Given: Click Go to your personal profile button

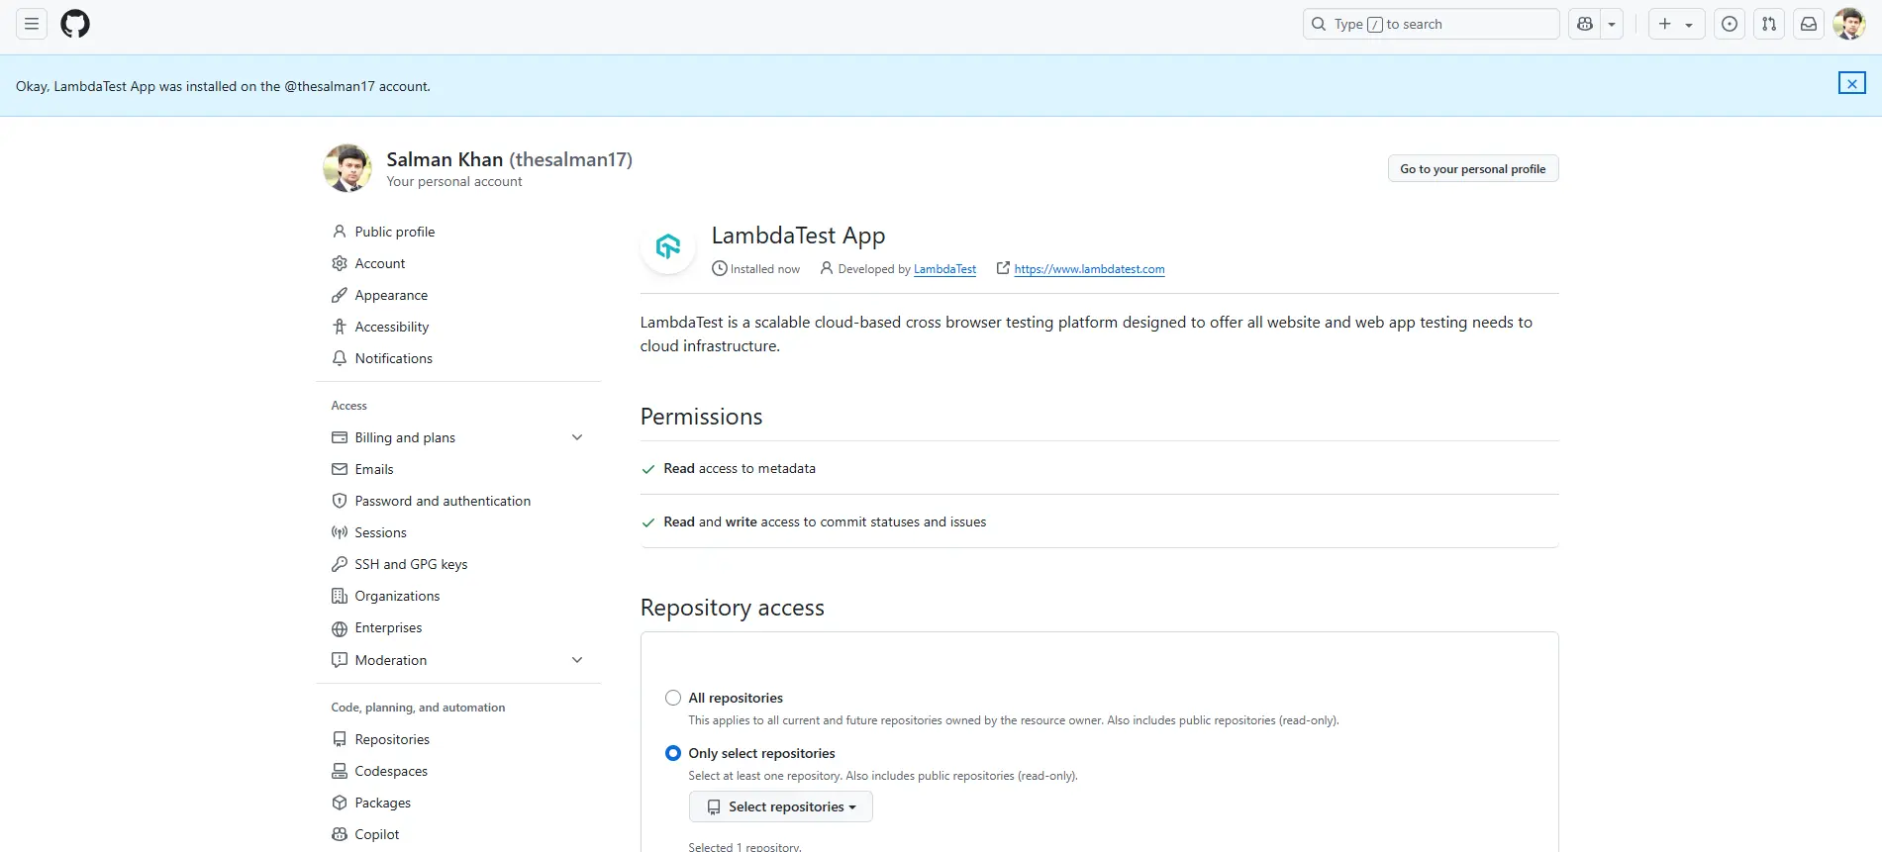Looking at the screenshot, I should (1472, 169).
